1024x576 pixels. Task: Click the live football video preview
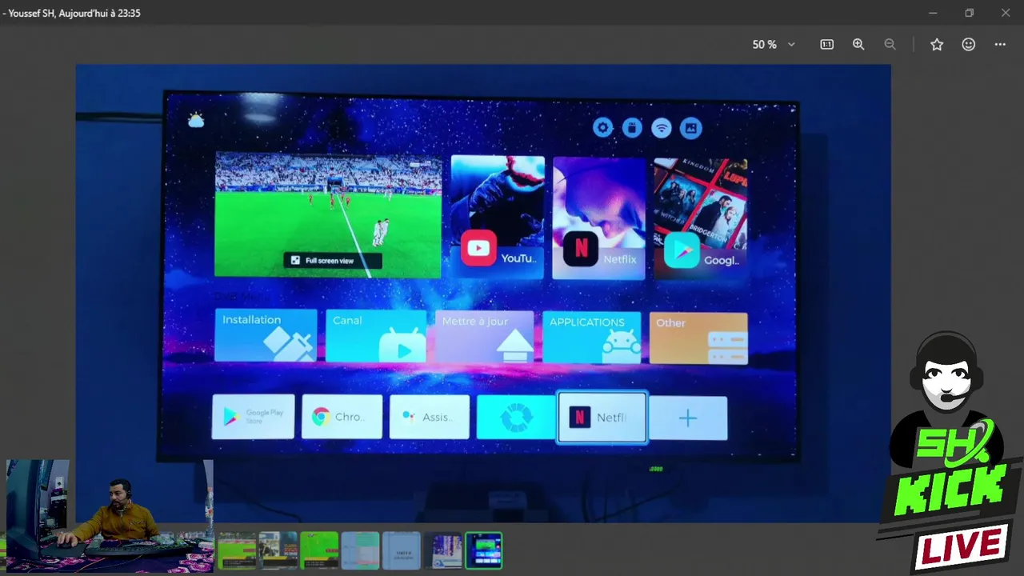click(x=328, y=215)
